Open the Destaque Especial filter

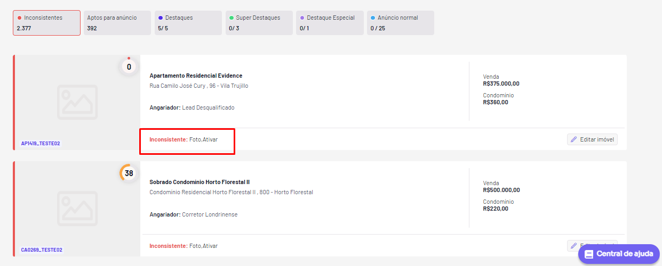(330, 23)
